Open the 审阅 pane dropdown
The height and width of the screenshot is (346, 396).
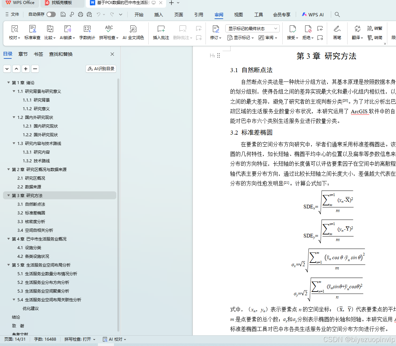[x=268, y=38]
